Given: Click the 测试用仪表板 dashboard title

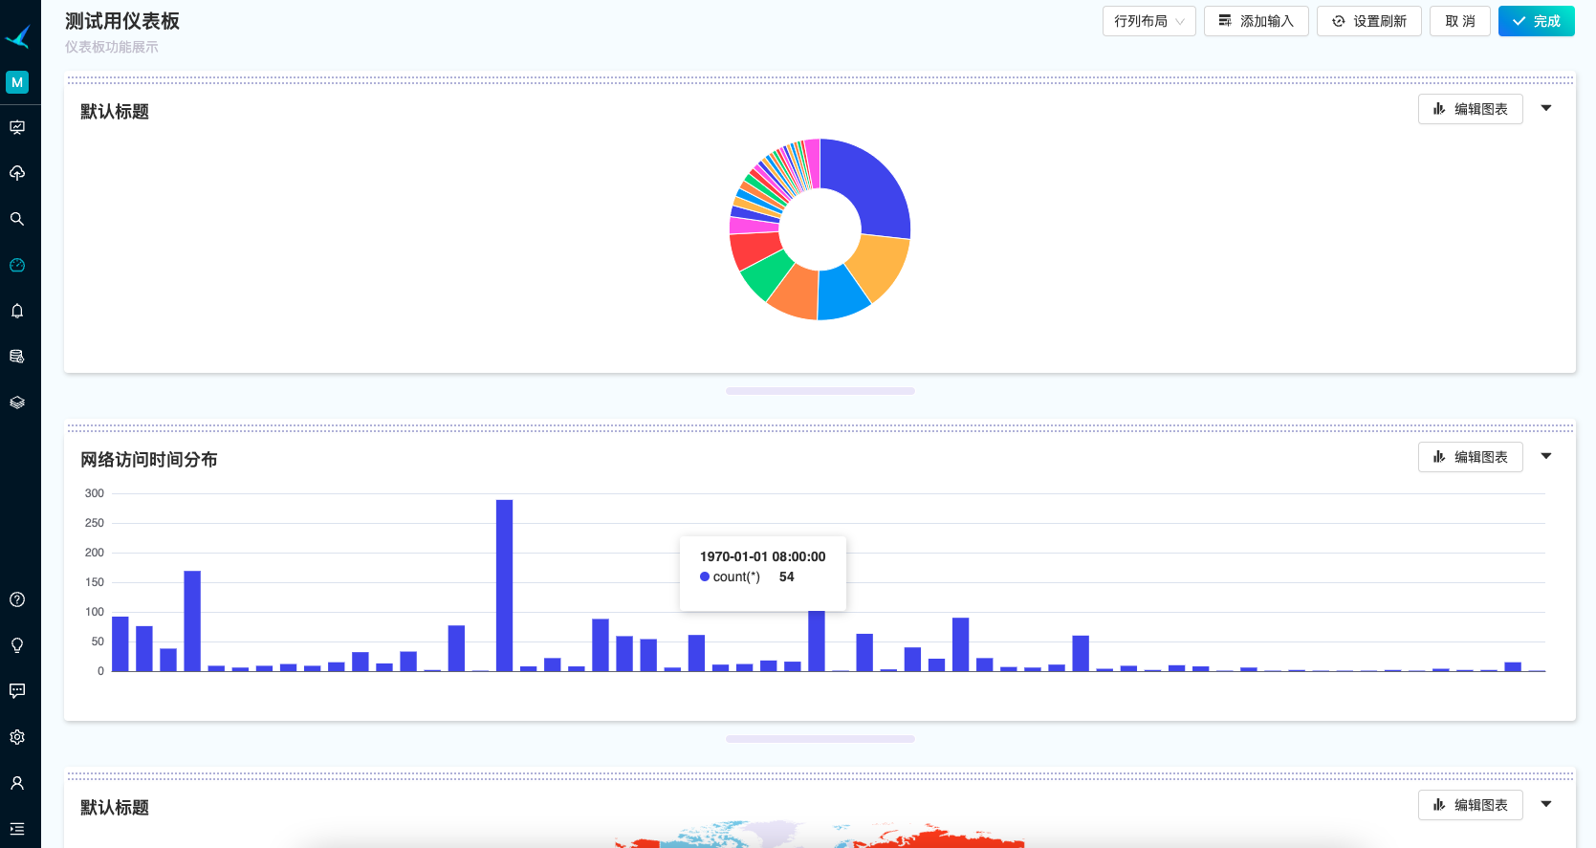Looking at the screenshot, I should point(122,21).
